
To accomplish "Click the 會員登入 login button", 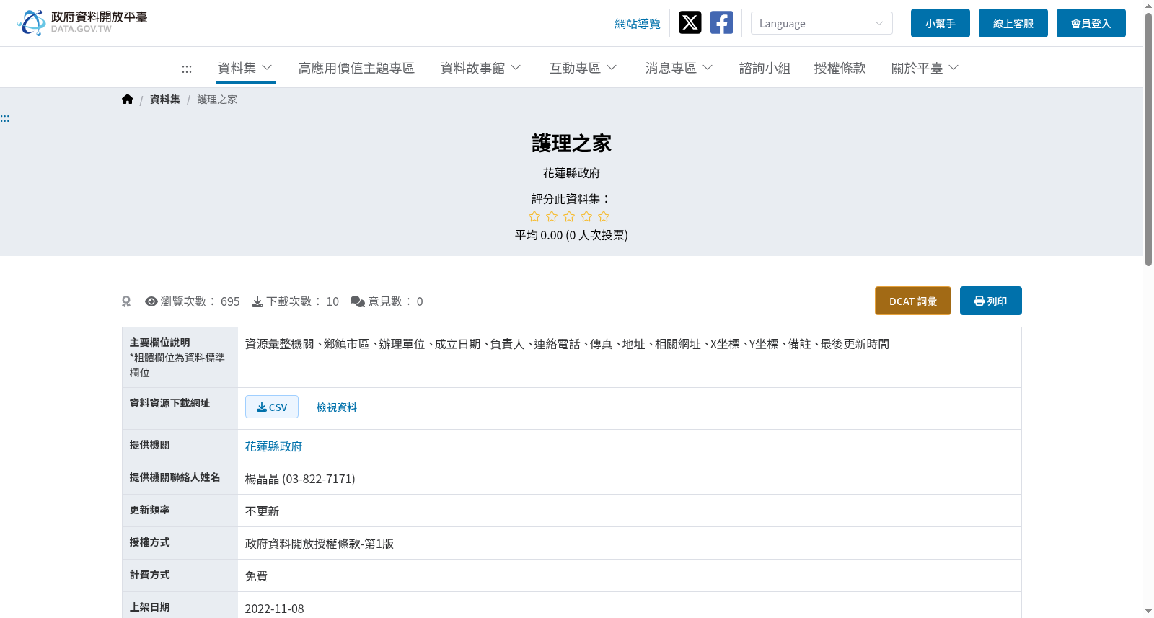I will [x=1091, y=23].
